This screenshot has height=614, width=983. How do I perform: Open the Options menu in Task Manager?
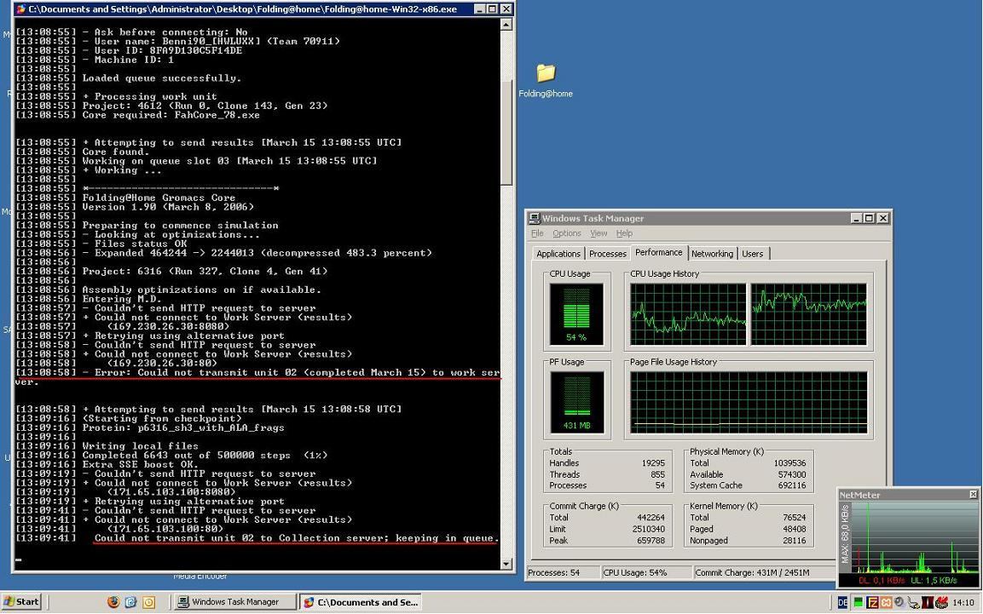point(567,232)
